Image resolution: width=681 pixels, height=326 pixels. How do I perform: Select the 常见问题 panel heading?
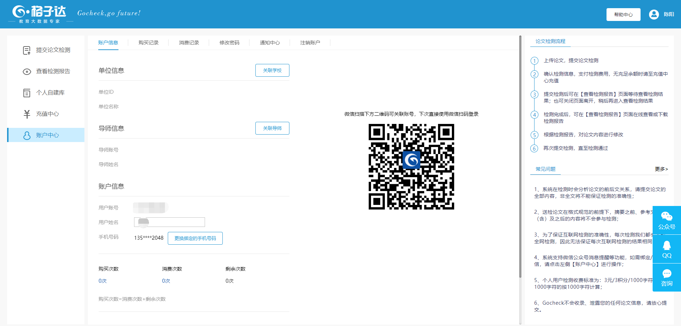546,169
